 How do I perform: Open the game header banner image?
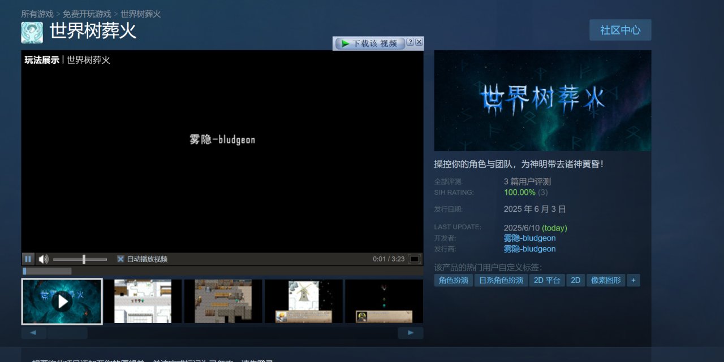[542, 101]
